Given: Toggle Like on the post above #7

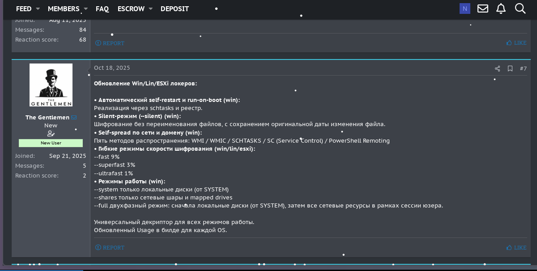Looking at the screenshot, I should (x=516, y=43).
